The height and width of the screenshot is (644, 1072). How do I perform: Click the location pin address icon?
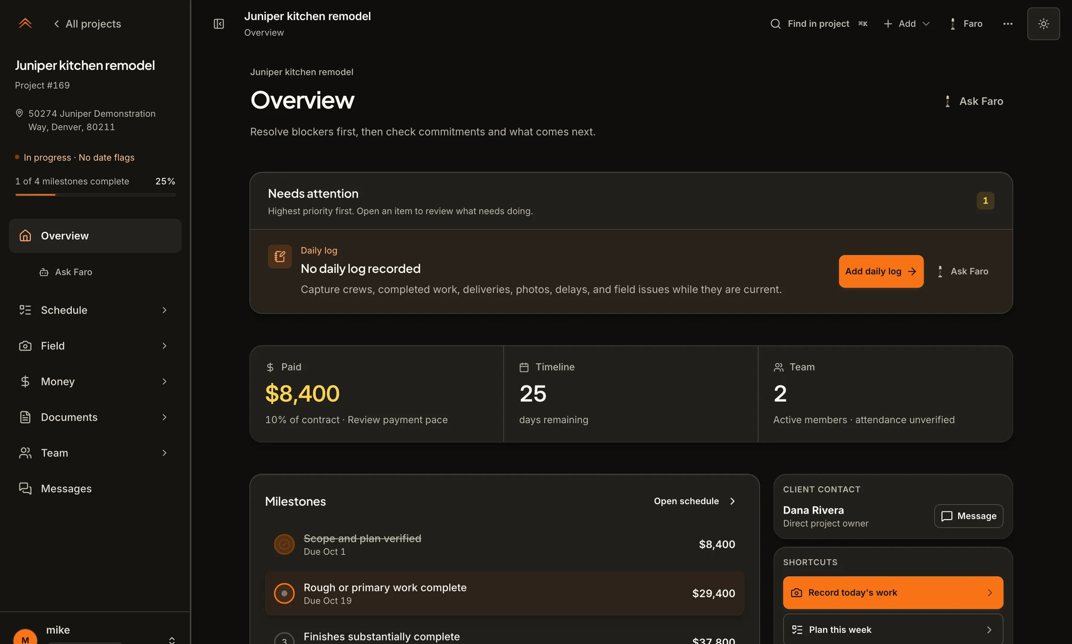click(19, 113)
